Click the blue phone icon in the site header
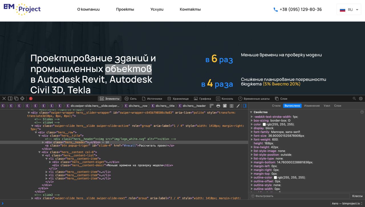Image resolution: width=365 pixels, height=207 pixels. point(275,10)
